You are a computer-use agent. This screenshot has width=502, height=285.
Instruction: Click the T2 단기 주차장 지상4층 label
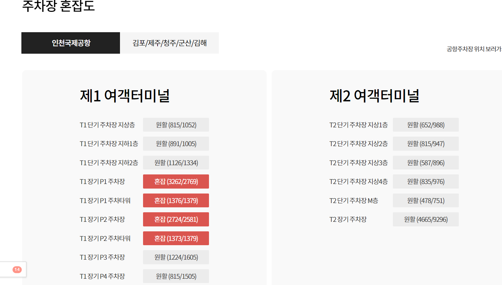click(359, 182)
